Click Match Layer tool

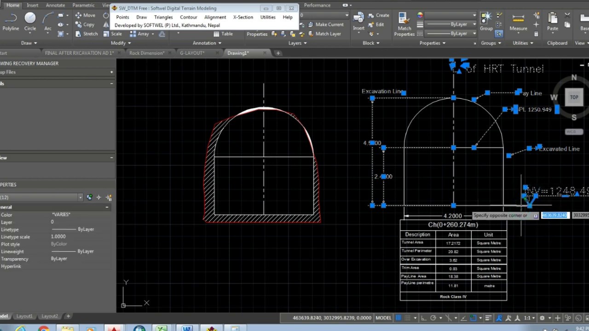(324, 34)
